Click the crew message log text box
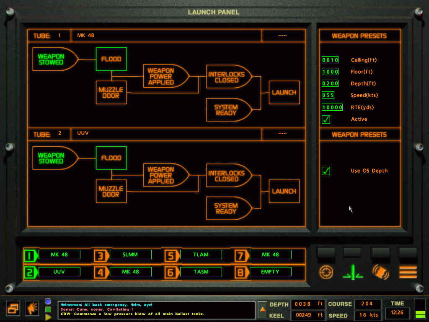Viewport: 429px width, 322px height. 157,310
